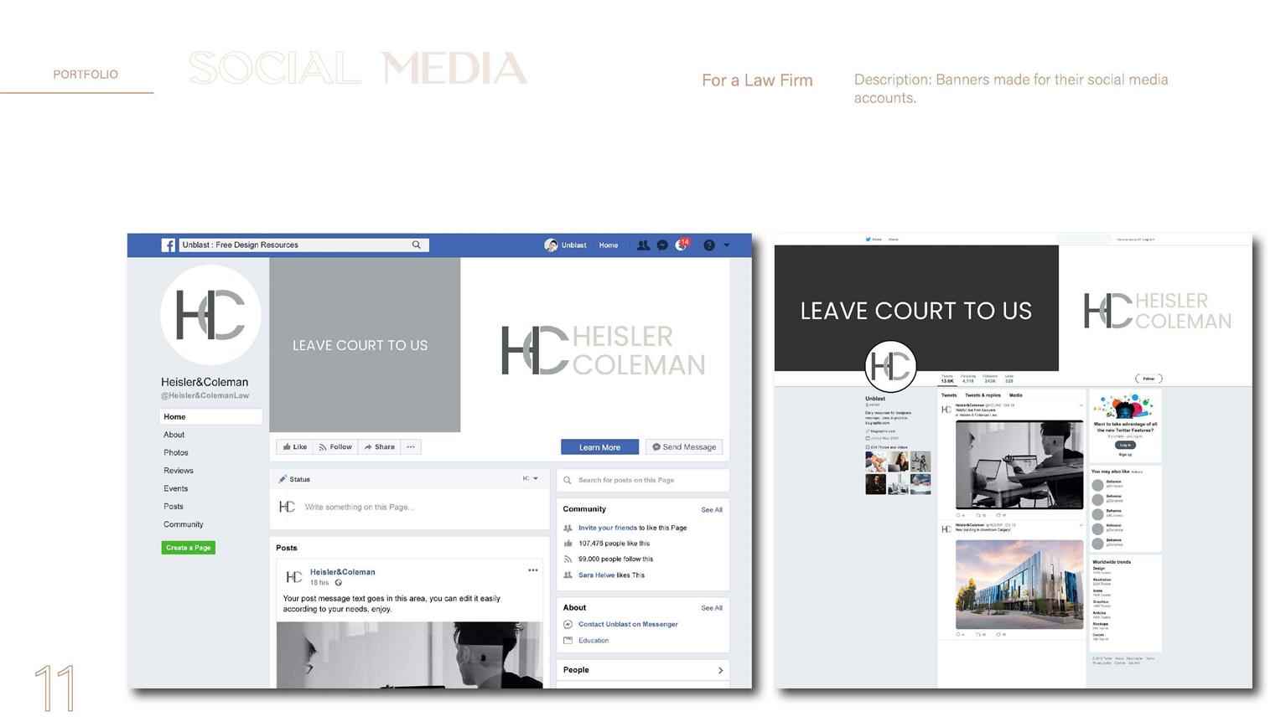Click '99,000 people follow this' text

tap(615, 560)
